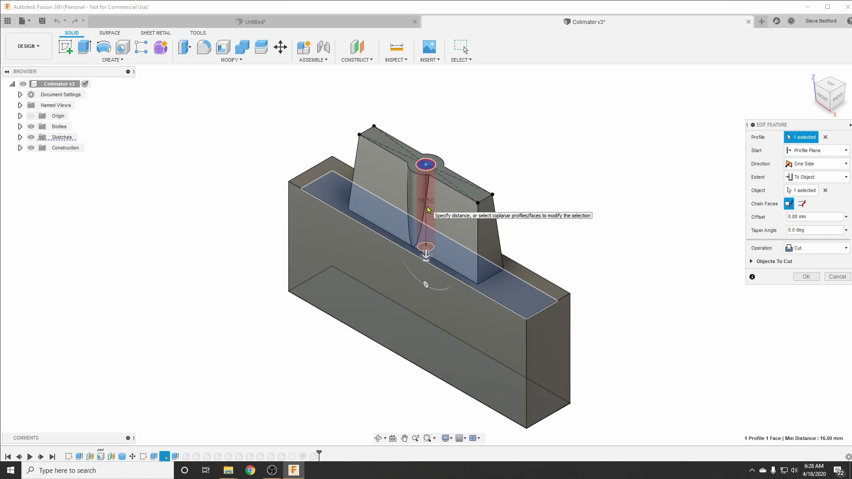This screenshot has height=479, width=852.
Task: Switch to the SHEET METAL tab
Action: click(155, 33)
